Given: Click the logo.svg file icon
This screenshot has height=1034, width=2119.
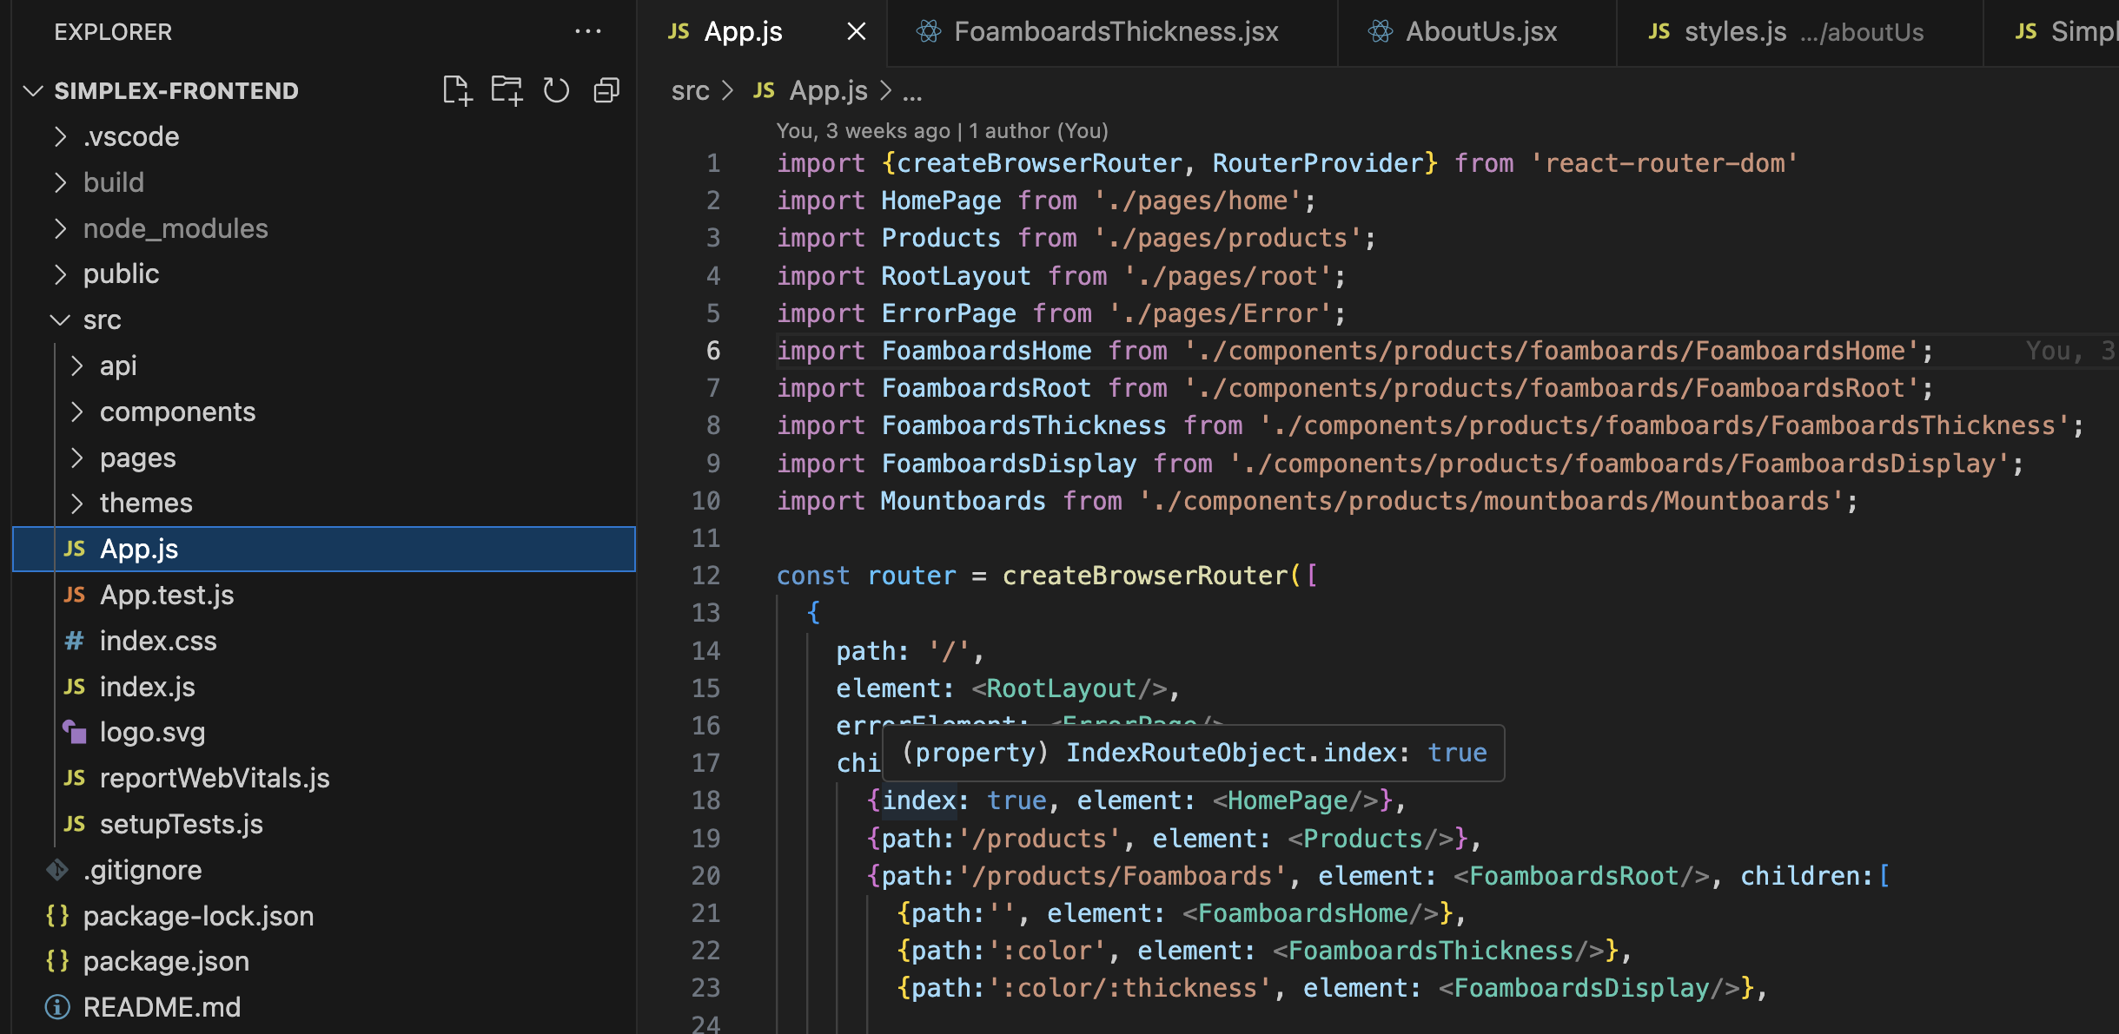Looking at the screenshot, I should (75, 733).
